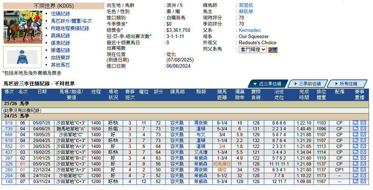Click race number 735 link
Viewport: 373px width, 190px height.
(9, 128)
